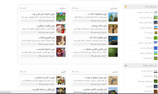
Task: Open the سرعتی category heading
Action: click(x=115, y=72)
